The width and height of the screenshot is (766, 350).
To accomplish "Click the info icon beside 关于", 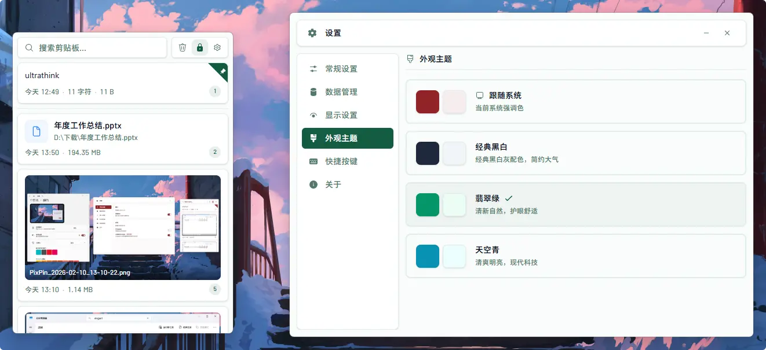I will coord(313,185).
